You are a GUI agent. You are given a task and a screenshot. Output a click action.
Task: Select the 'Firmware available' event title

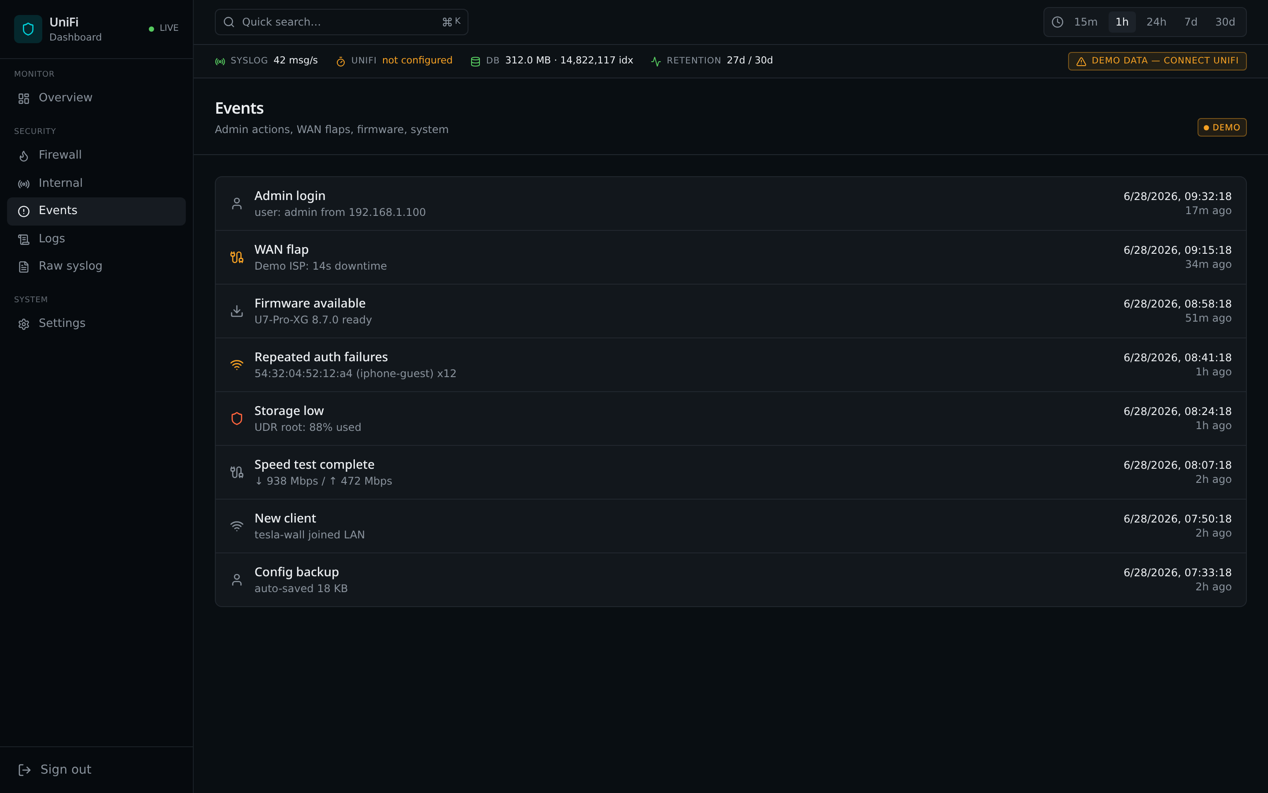coord(310,304)
